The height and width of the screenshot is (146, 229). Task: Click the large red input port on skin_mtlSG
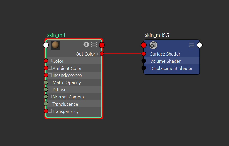coord(144,45)
